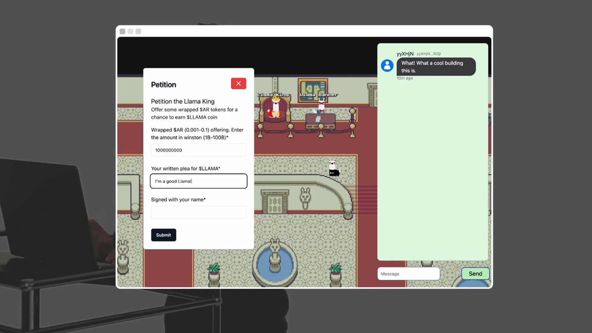Click the ornate door below the railing
Viewport: 592px width, 333px height.
point(275,202)
